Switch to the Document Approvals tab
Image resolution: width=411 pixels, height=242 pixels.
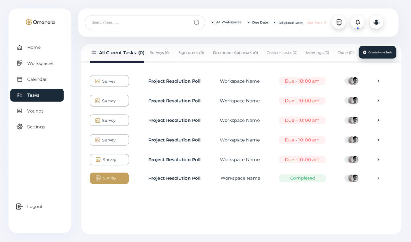[235, 53]
